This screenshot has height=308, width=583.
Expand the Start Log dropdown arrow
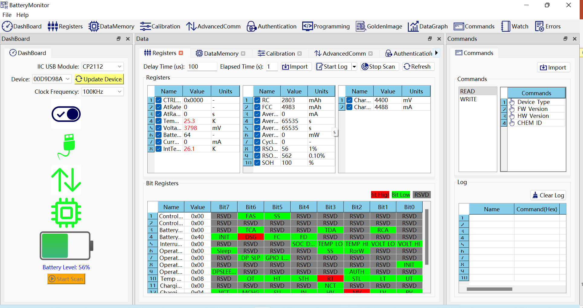click(x=354, y=67)
